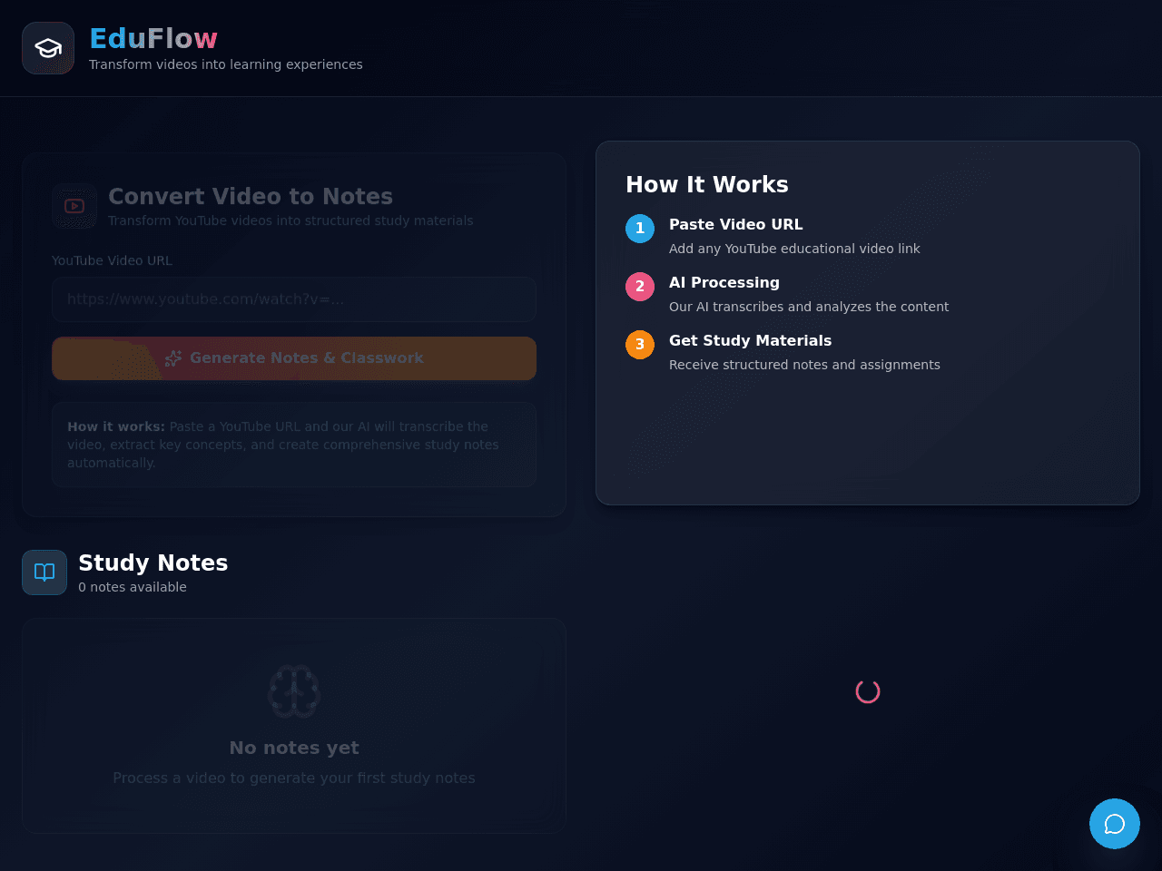Click the step 3 orange circle badge
The width and height of the screenshot is (1162, 871).
click(x=640, y=345)
